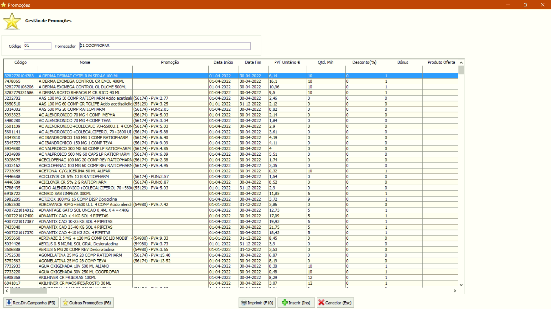Sort by the Nome column header
Screen dimensions: 551x309
pos(85,62)
